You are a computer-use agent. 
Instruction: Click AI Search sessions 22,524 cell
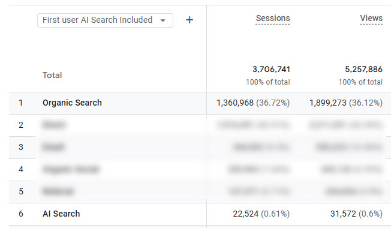[261, 214]
